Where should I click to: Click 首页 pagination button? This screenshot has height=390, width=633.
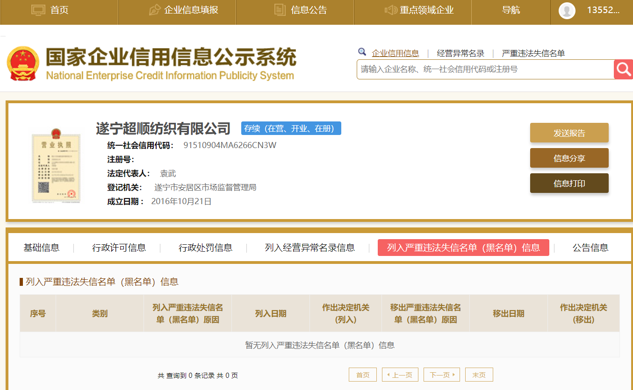coord(363,375)
